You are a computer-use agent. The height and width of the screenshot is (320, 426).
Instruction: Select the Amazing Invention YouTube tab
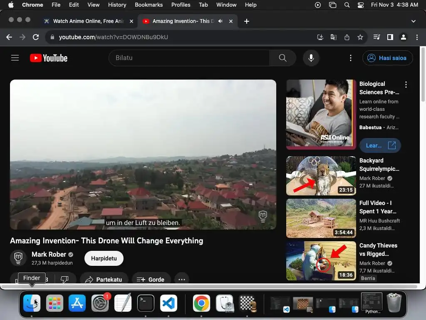click(183, 21)
